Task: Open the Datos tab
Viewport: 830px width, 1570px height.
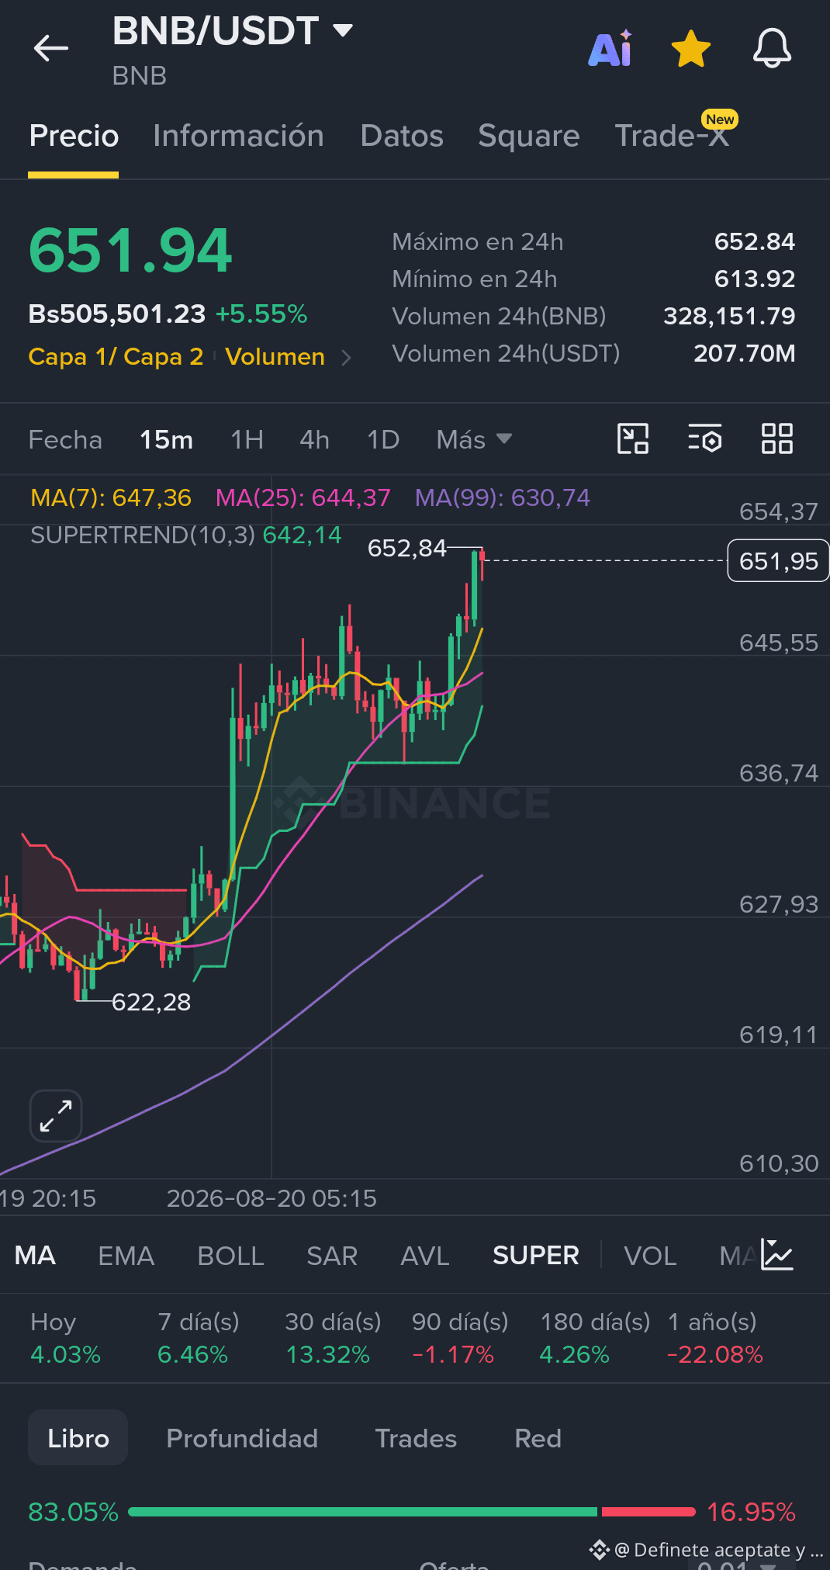Action: tap(402, 136)
